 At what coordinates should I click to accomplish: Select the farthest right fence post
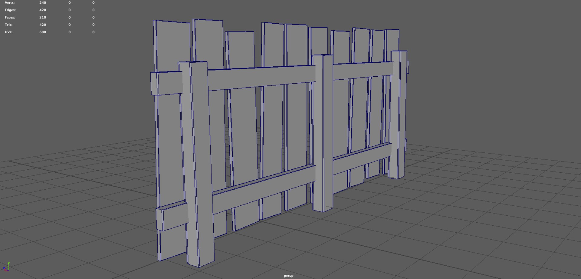[x=398, y=115]
